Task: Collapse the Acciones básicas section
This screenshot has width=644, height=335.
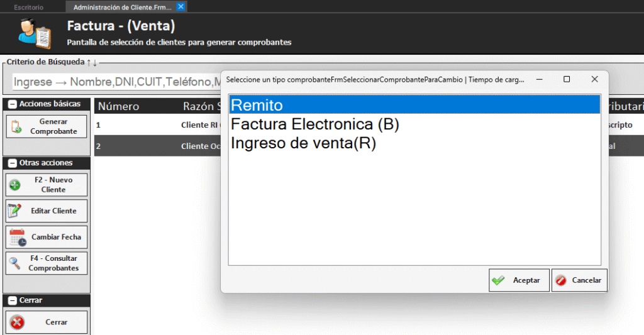Action: [11, 104]
